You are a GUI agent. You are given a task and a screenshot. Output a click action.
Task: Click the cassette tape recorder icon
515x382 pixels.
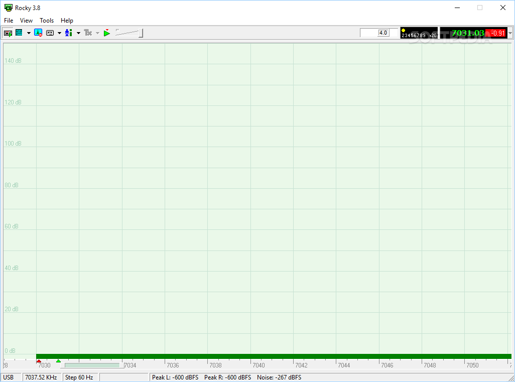(x=50, y=33)
